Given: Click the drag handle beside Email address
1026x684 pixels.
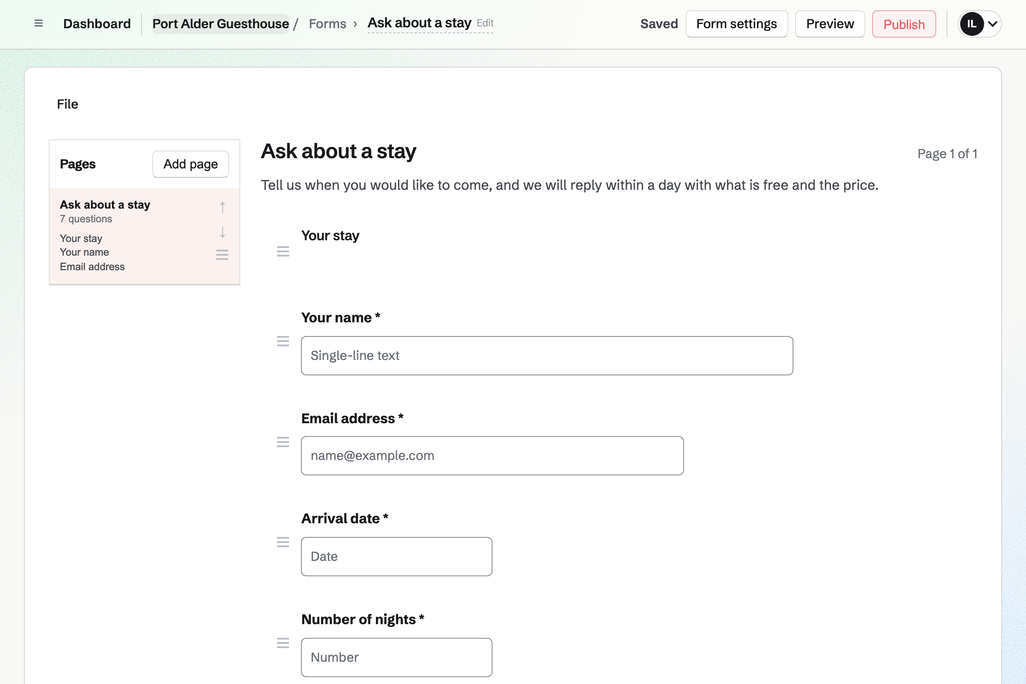Looking at the screenshot, I should coord(283,442).
